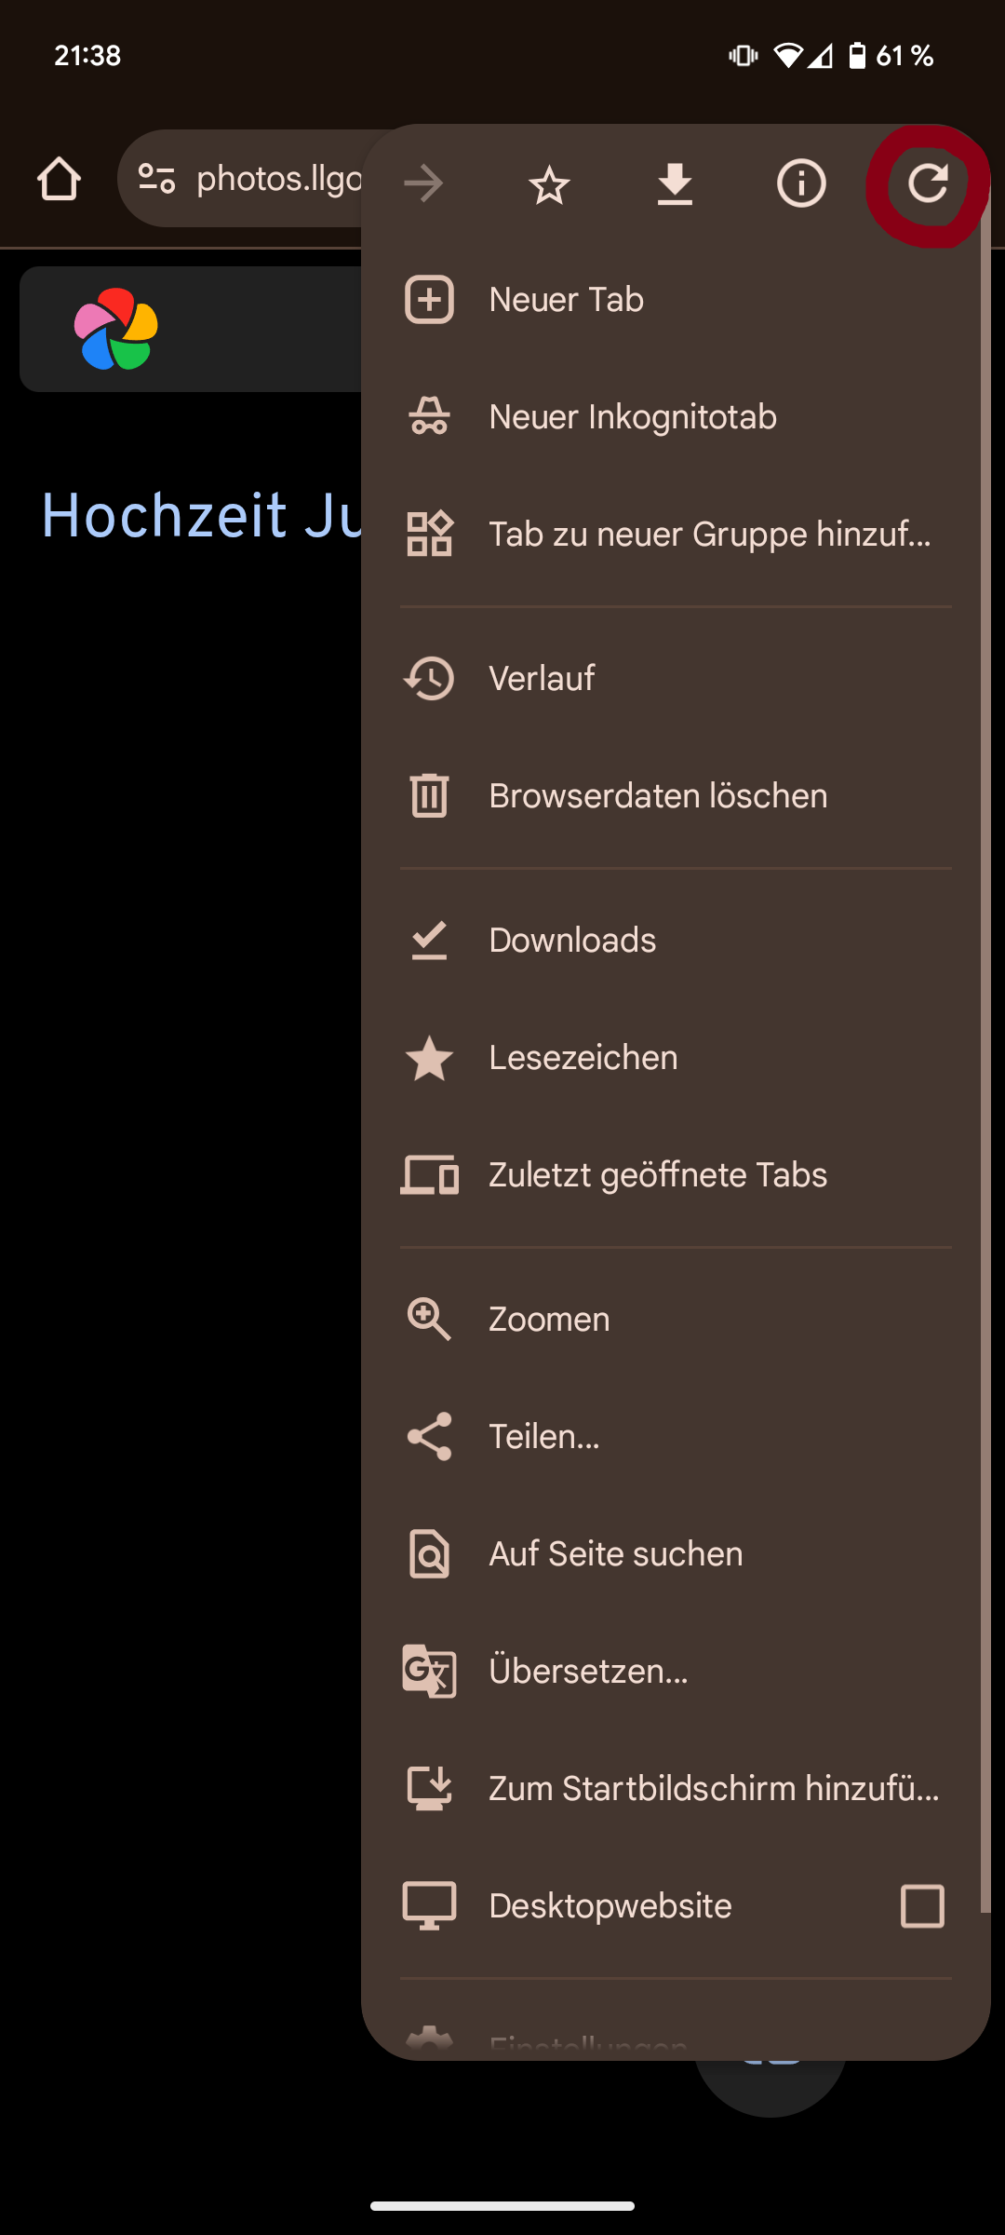
Task: Choose Browserdaten löschen
Action: coord(659,794)
